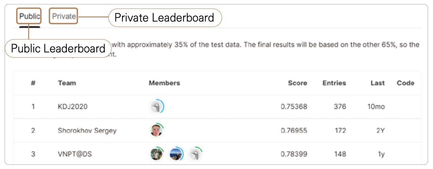Open the Private leaderboard tab
433x169 pixels.
point(63,16)
